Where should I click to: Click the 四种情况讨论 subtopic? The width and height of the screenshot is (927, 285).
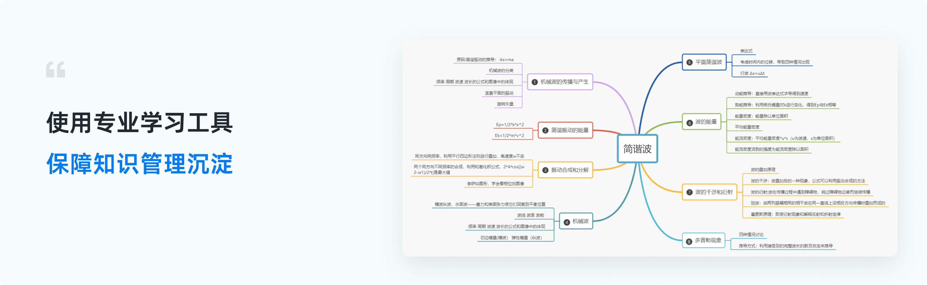tap(751, 235)
